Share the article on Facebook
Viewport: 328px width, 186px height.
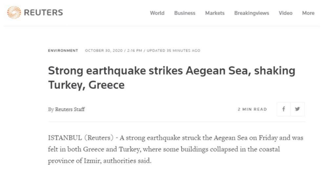pyautogui.click(x=283, y=109)
